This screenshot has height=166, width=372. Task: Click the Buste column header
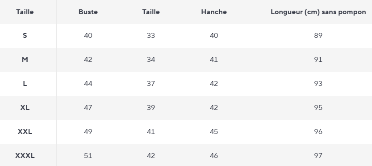(x=88, y=12)
